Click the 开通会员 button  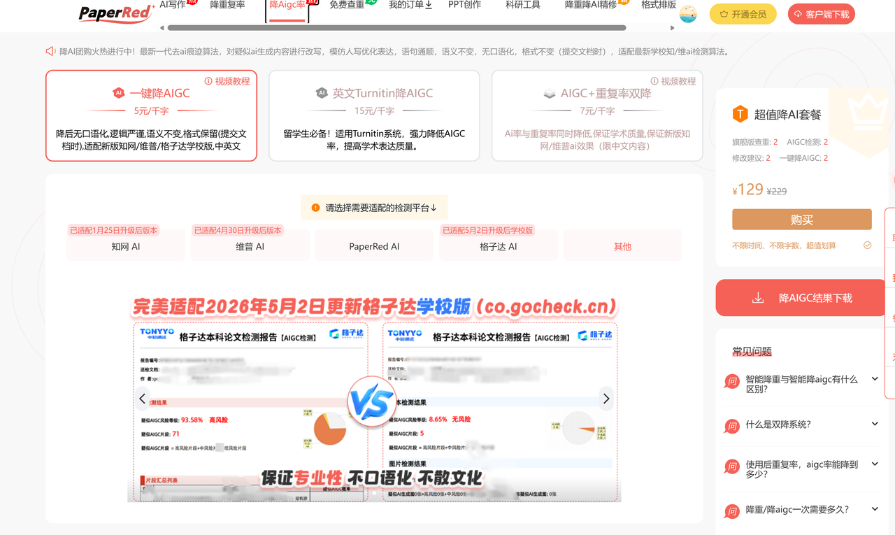pyautogui.click(x=743, y=14)
